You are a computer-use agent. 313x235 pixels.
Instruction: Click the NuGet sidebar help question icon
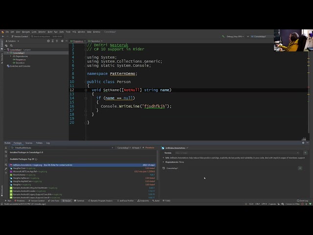tap(6, 173)
